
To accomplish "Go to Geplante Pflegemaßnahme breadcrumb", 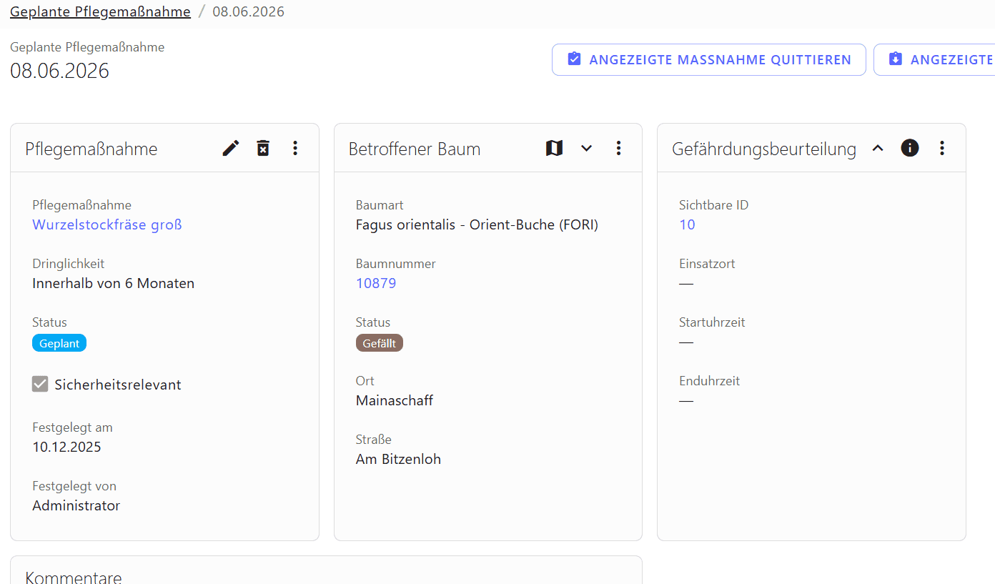I will [x=100, y=11].
